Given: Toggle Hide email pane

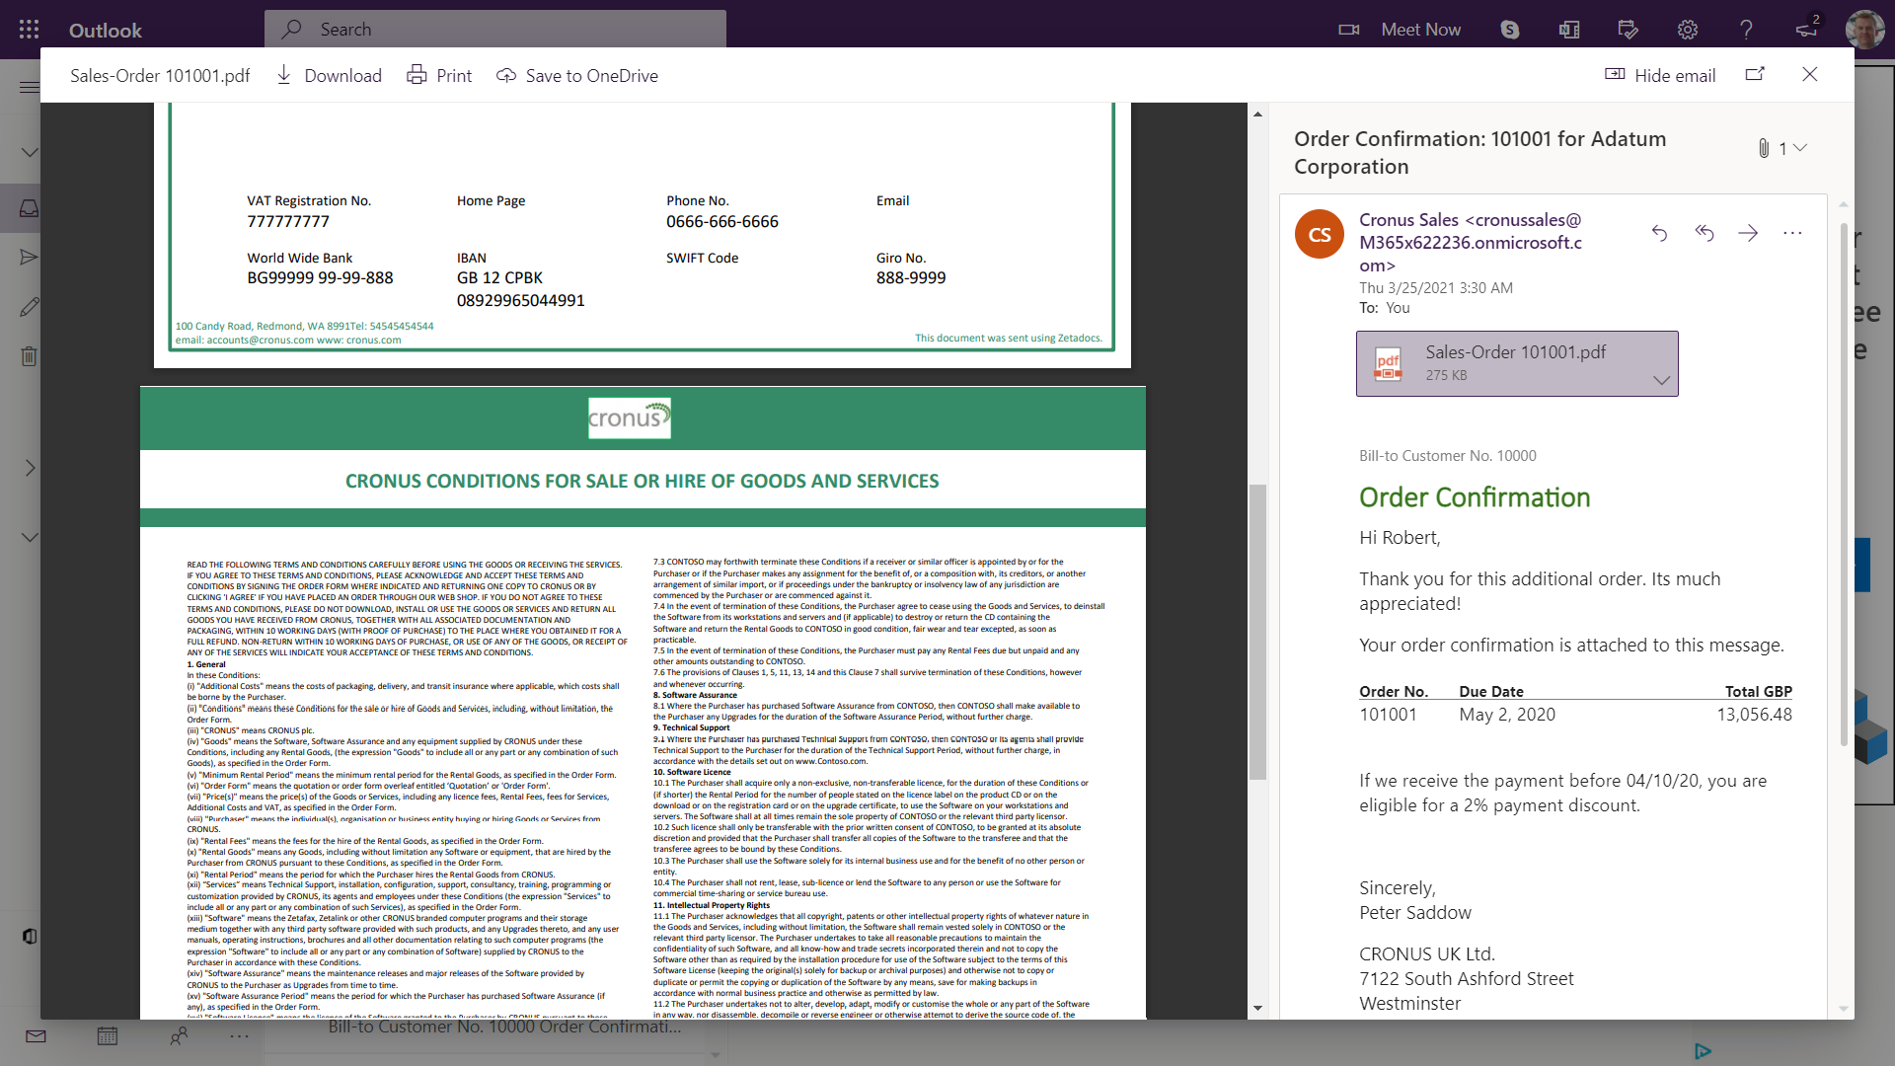Looking at the screenshot, I should [1660, 75].
